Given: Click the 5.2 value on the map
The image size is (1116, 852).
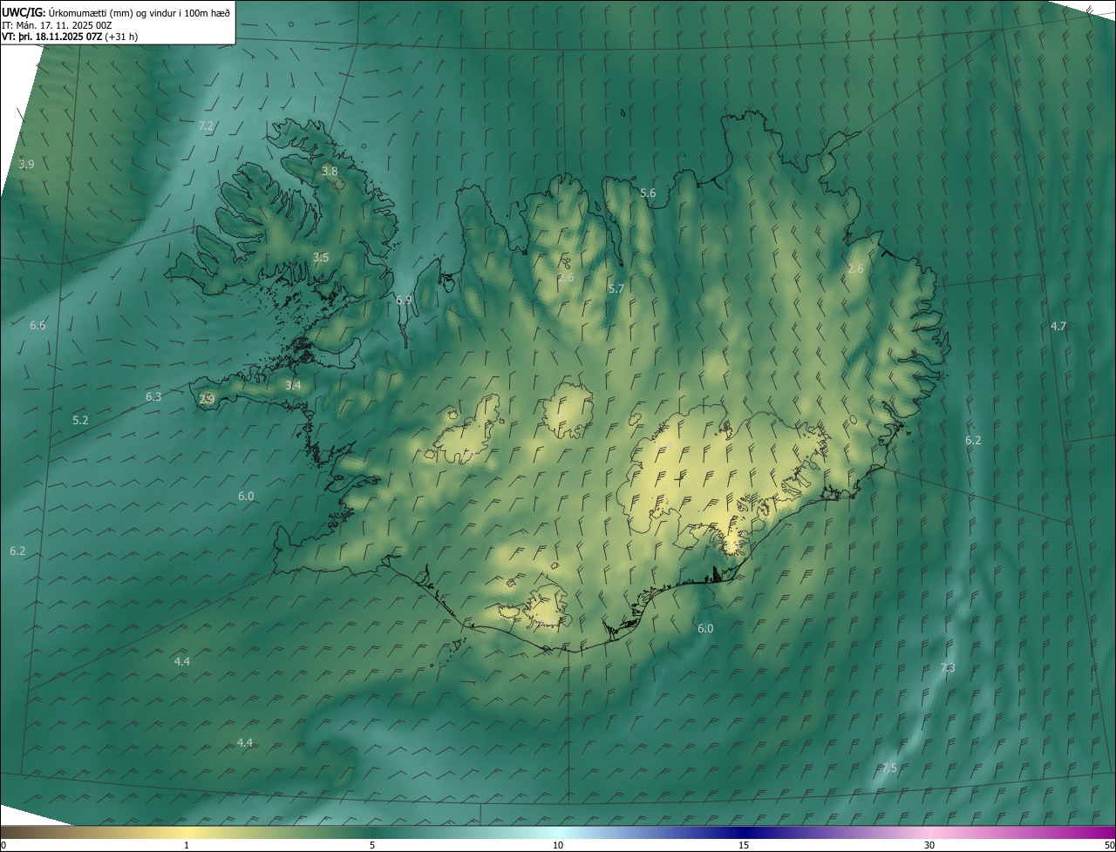Looking at the screenshot, I should pos(80,420).
